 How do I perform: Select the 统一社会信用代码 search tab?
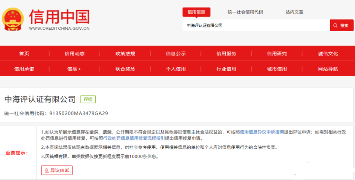[x=245, y=12]
